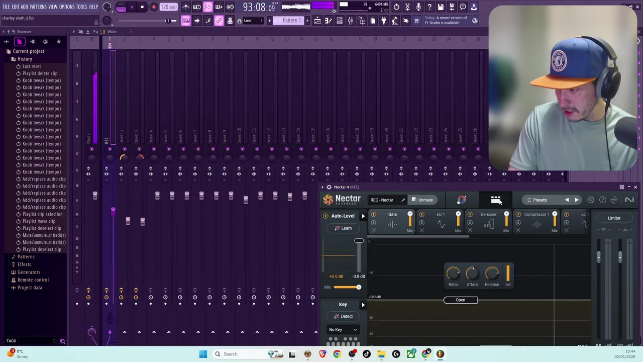The image size is (643, 362).
Task: Open the Nectar settings gear icon
Action: coord(591,200)
